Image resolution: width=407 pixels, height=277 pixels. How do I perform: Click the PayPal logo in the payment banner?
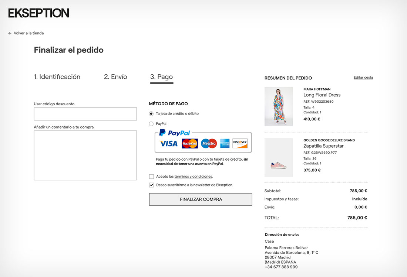[x=175, y=133]
